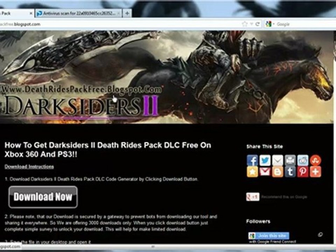Click the post title How To Get Darksiders II
Viewport: 336px width, 252px height.
point(108,149)
